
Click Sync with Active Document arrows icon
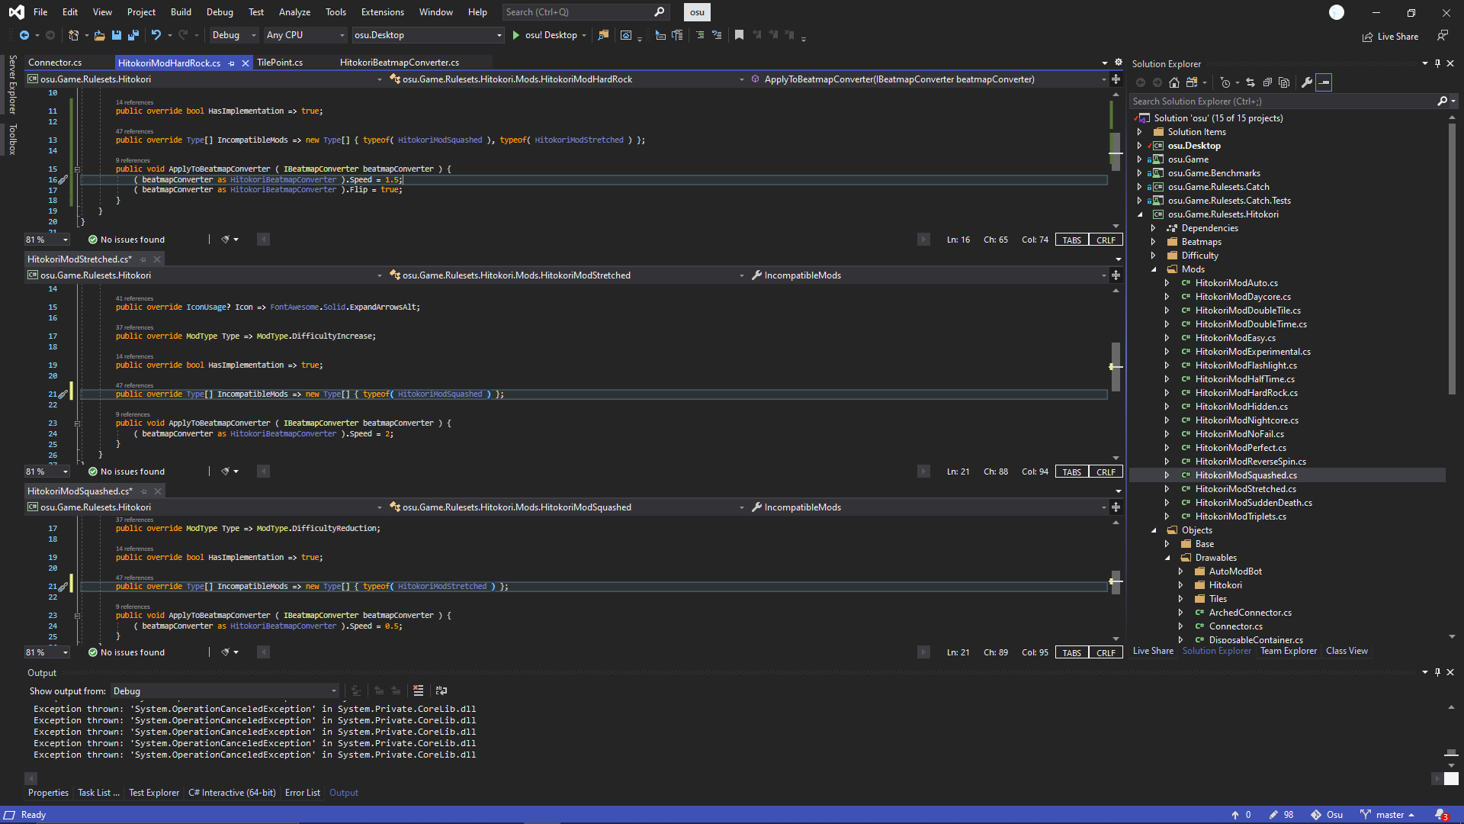pos(1250,82)
